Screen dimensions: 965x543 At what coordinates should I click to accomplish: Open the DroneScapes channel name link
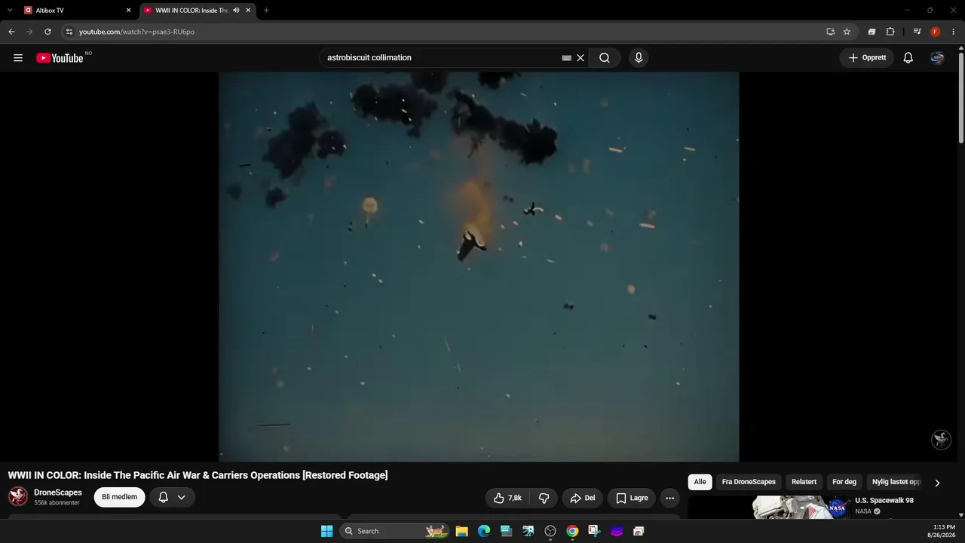pyautogui.click(x=58, y=492)
